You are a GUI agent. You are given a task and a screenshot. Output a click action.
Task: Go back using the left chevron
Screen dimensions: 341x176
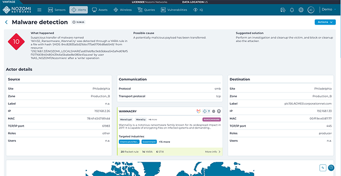(6, 22)
